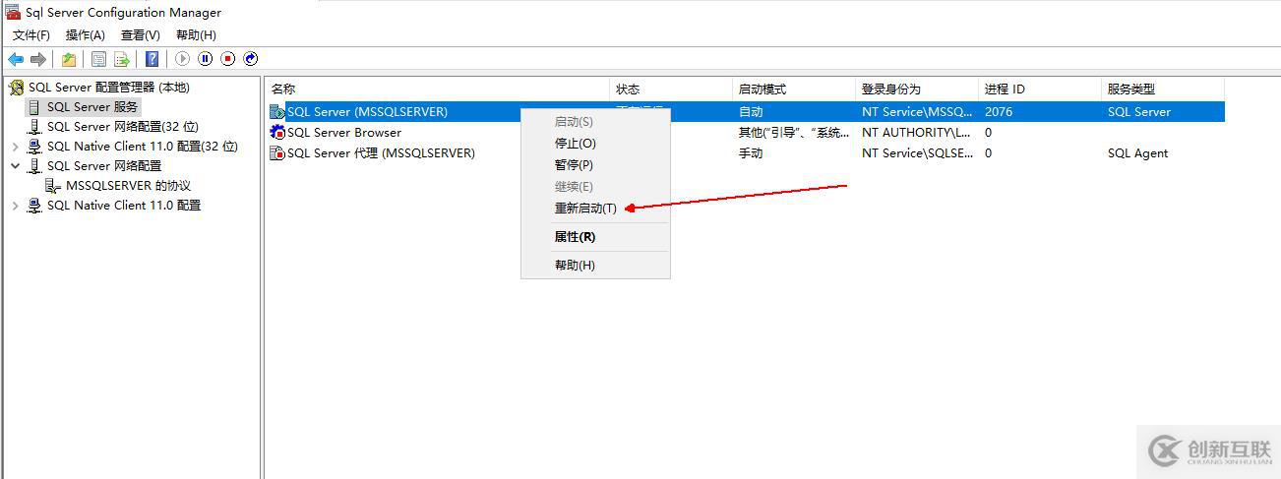Open Properties from the toolbar icon
Screen dimensions: 1281x479
pyautogui.click(x=99, y=59)
